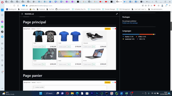Go back to previous page
The image size is (172, 96).
[x=7, y=6]
